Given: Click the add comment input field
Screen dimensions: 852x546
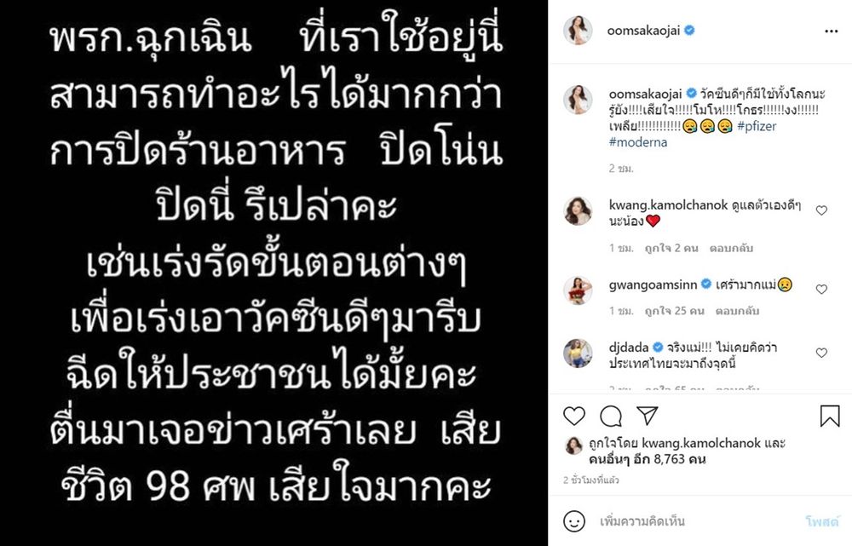Looking at the screenshot, I should (x=695, y=521).
